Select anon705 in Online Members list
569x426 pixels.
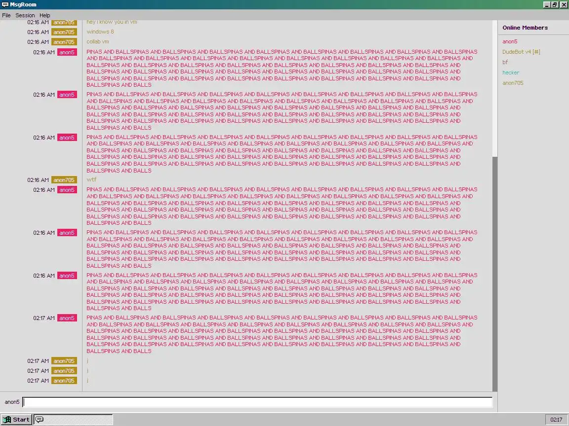tap(513, 83)
